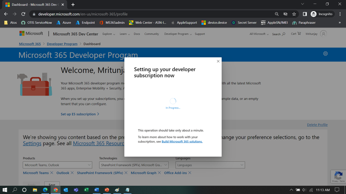Show more bookmarks with the overflow chevron
The image size is (346, 194).
340,23
